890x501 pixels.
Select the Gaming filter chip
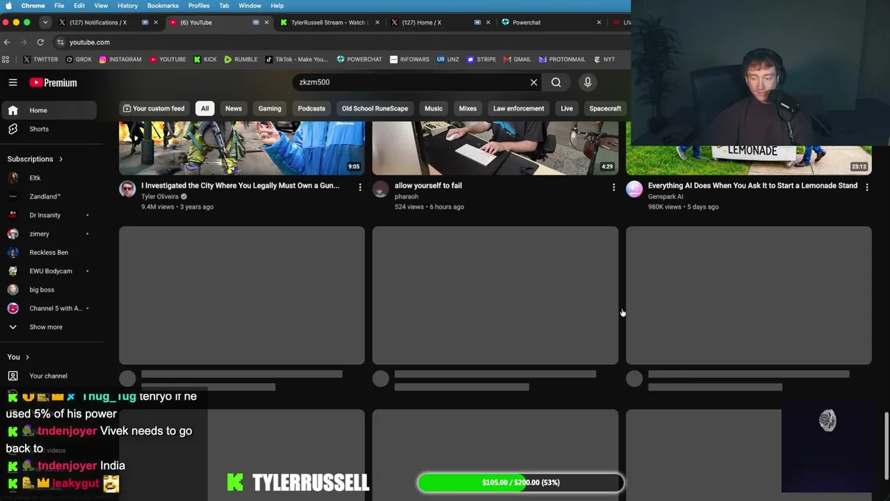pyautogui.click(x=270, y=109)
